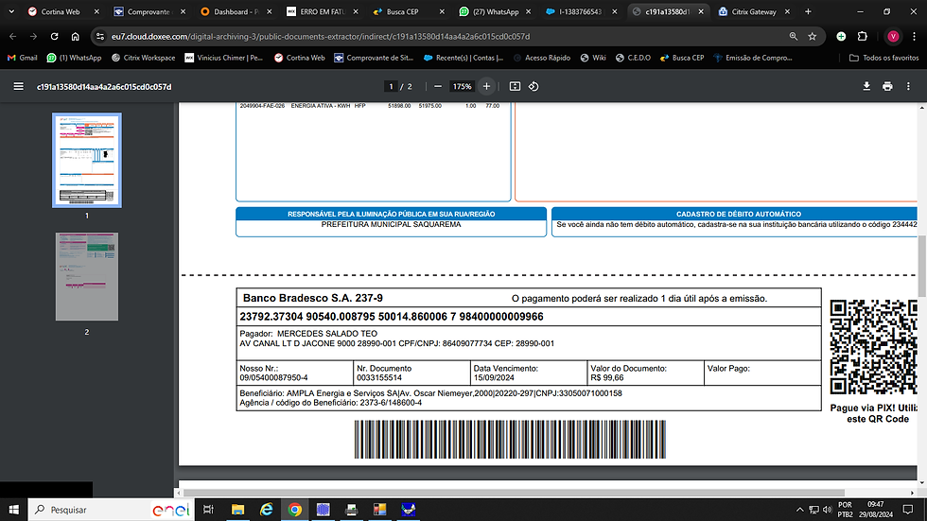Zoom out of the PDF document
This screenshot has height=521, width=927.
point(437,86)
